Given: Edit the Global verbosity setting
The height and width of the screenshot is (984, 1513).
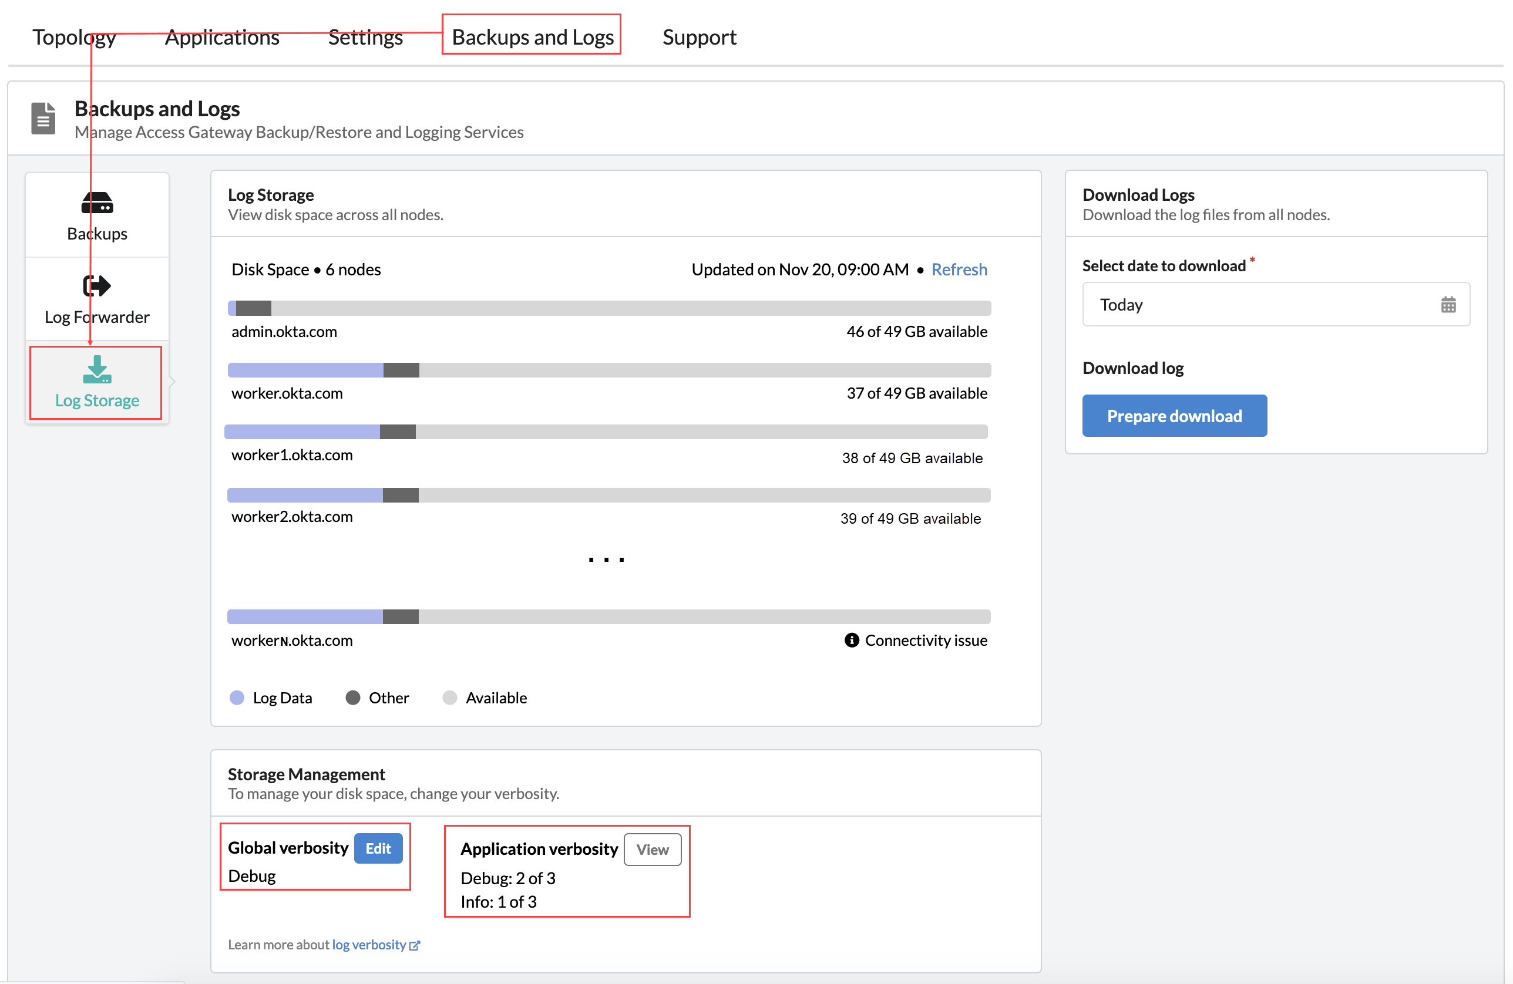Looking at the screenshot, I should (378, 848).
